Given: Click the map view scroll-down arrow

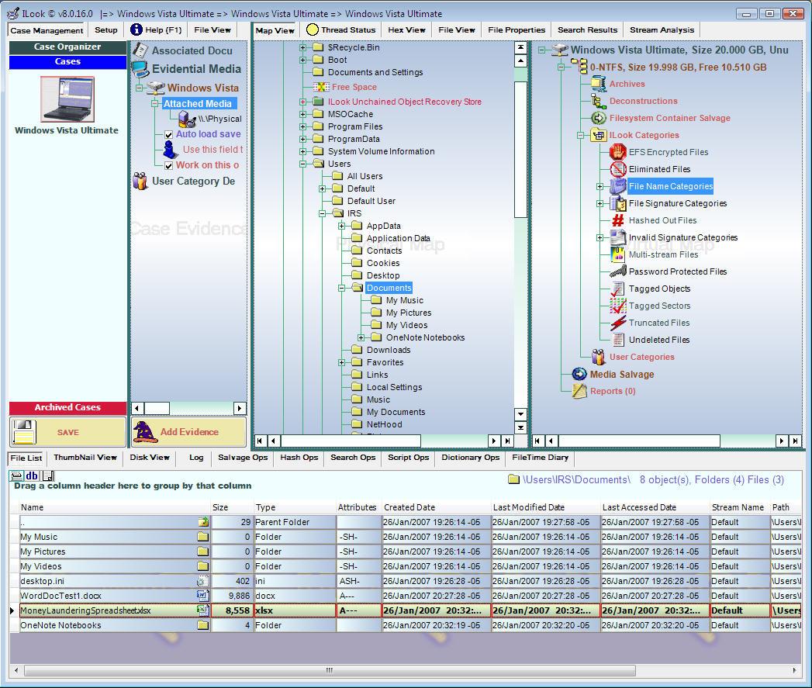Looking at the screenshot, I should (x=520, y=414).
